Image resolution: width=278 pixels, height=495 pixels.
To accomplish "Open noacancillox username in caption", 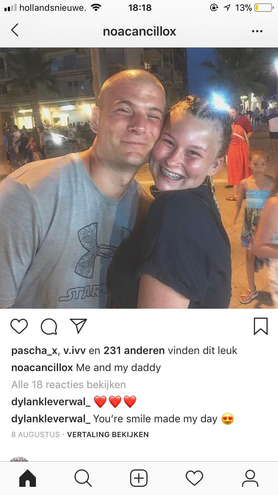I will pyautogui.click(x=42, y=368).
